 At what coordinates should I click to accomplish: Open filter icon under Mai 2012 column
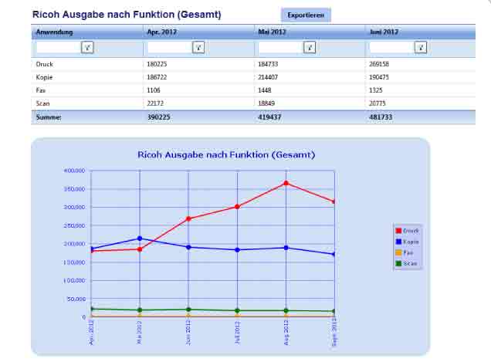pos(310,48)
